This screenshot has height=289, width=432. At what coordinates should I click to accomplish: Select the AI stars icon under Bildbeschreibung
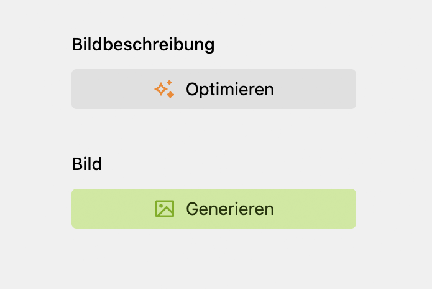pyautogui.click(x=164, y=89)
